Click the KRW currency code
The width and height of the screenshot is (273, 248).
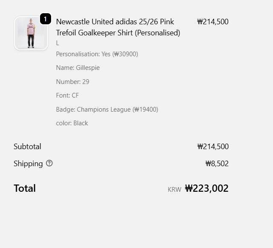click(x=174, y=190)
